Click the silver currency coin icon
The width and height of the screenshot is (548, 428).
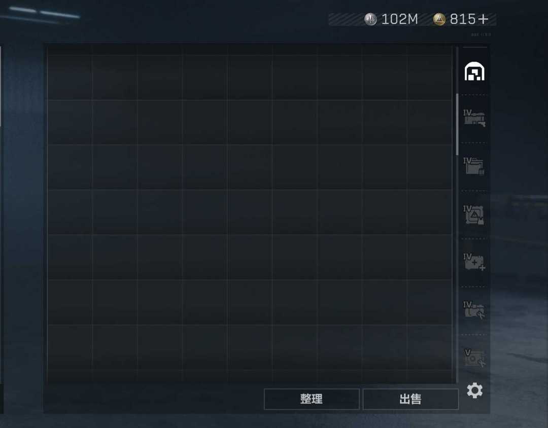[370, 19]
